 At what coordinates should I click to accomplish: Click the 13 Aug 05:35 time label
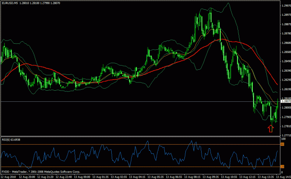[x=156, y=177]
